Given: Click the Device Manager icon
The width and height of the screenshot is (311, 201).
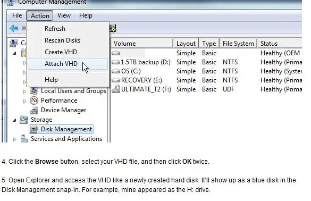Looking at the screenshot, I should (x=34, y=110).
